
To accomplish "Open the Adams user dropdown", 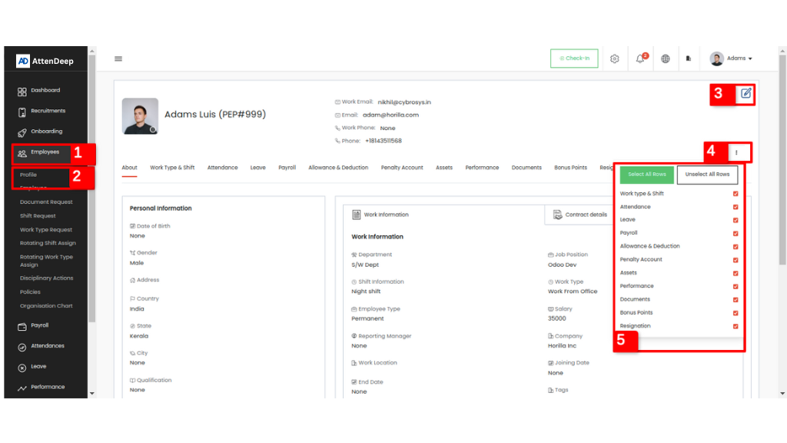I will tap(731, 58).
